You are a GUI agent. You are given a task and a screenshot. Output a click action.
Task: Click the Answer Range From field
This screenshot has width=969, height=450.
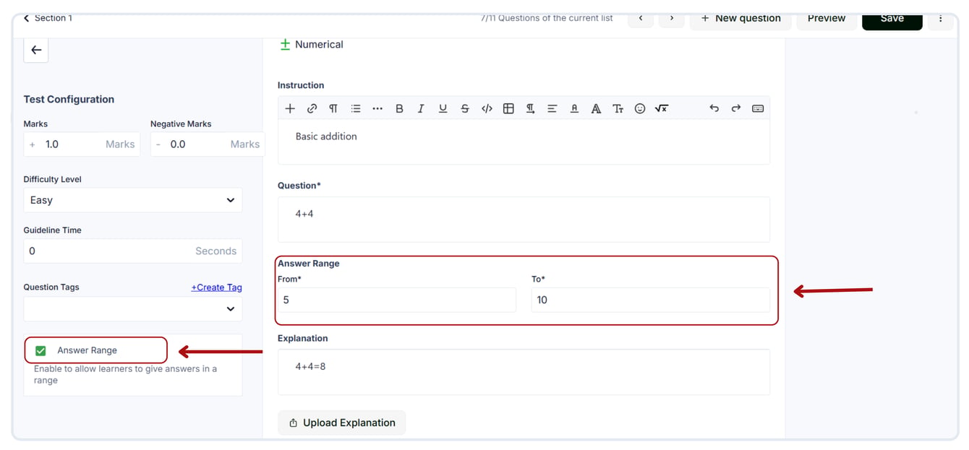pos(397,300)
